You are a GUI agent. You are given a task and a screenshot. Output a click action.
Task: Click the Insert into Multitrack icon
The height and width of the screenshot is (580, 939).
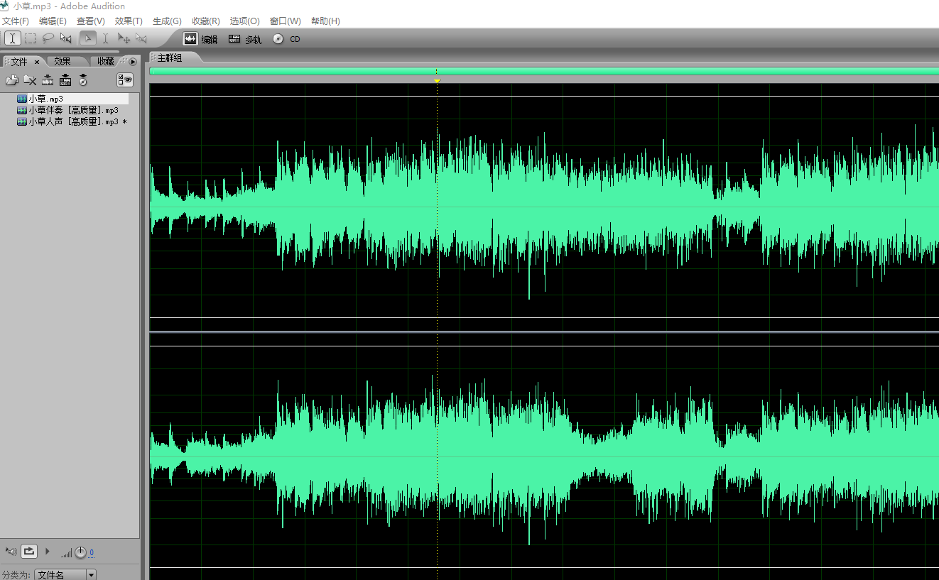[x=65, y=80]
